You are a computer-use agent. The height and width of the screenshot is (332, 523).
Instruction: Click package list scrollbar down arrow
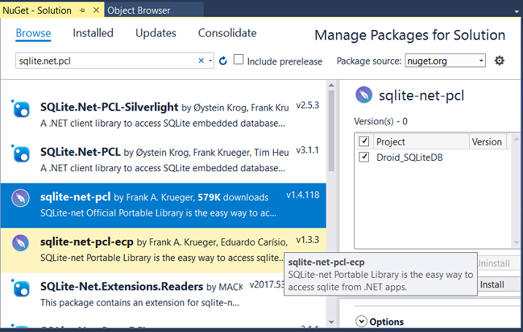pos(331,322)
